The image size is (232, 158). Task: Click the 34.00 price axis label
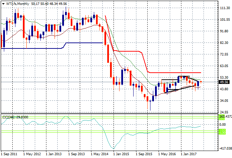(x=224, y=101)
